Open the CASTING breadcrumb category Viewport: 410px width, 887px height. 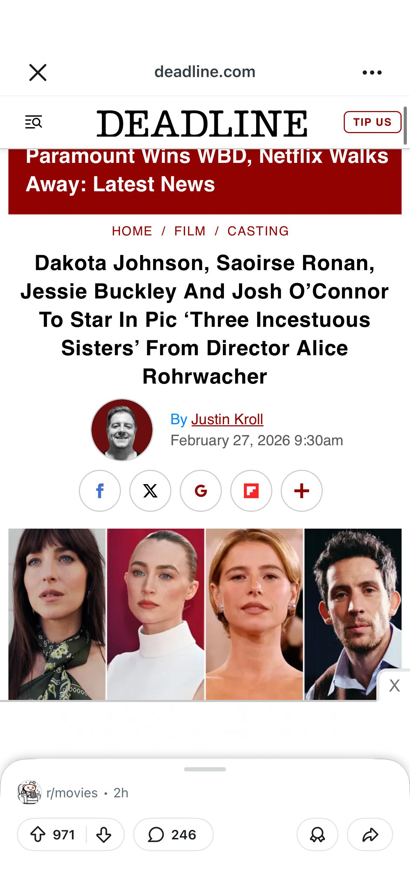[258, 231]
